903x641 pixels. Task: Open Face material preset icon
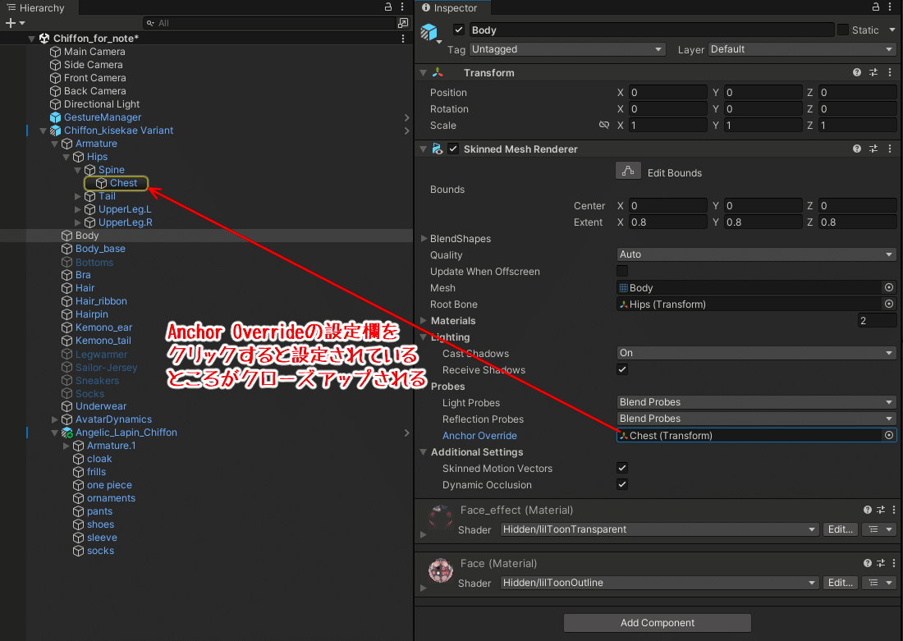click(x=881, y=563)
